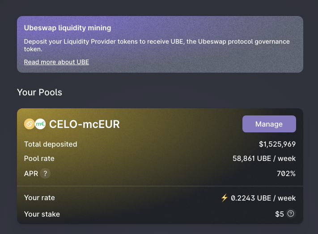Click the $5 stake amount
Viewport: 318px width, 234px height.
(279, 214)
